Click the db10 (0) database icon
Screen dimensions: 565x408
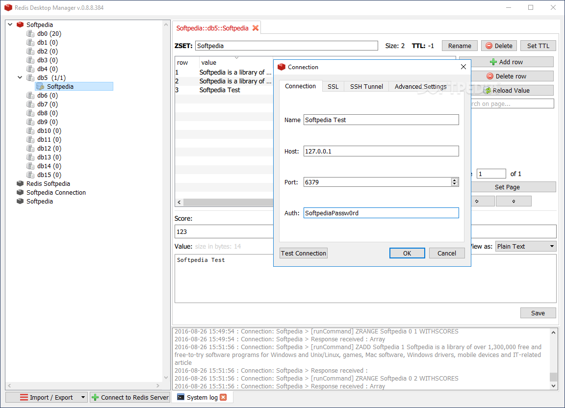point(30,130)
